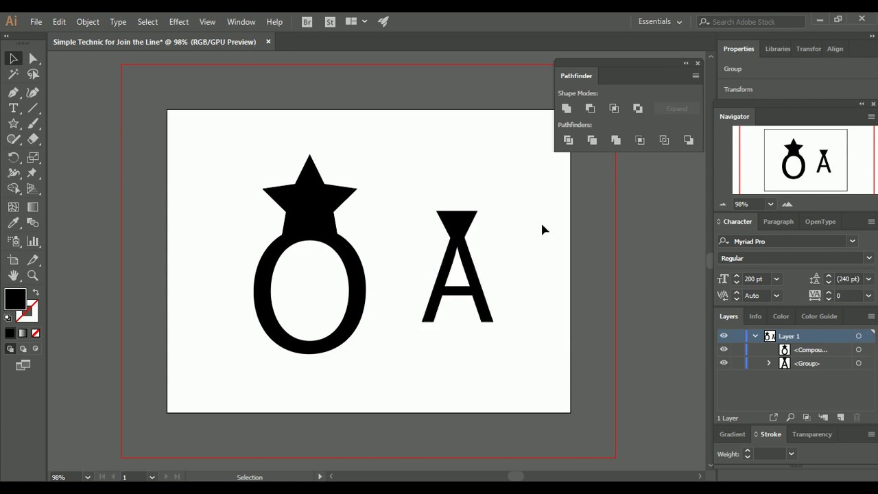Select the Selection tool arrow

[x=13, y=59]
